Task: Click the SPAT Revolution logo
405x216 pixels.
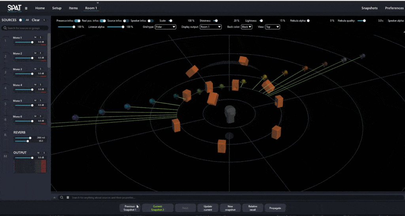Action: [x=14, y=8]
